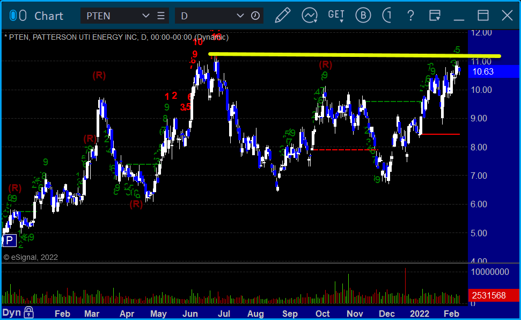Click the circled 1 icon
This screenshot has height=320, width=521.
387,15
